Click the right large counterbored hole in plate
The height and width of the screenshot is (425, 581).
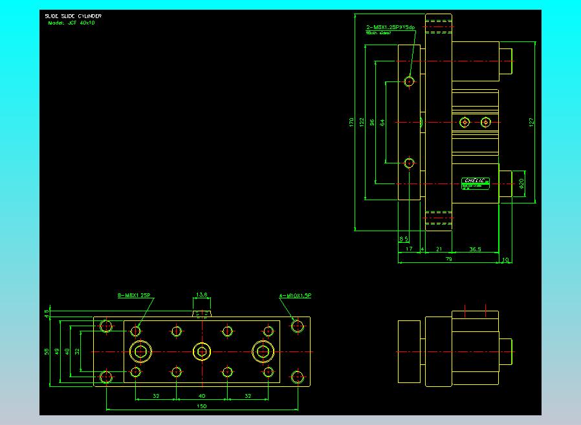pyautogui.click(x=263, y=351)
